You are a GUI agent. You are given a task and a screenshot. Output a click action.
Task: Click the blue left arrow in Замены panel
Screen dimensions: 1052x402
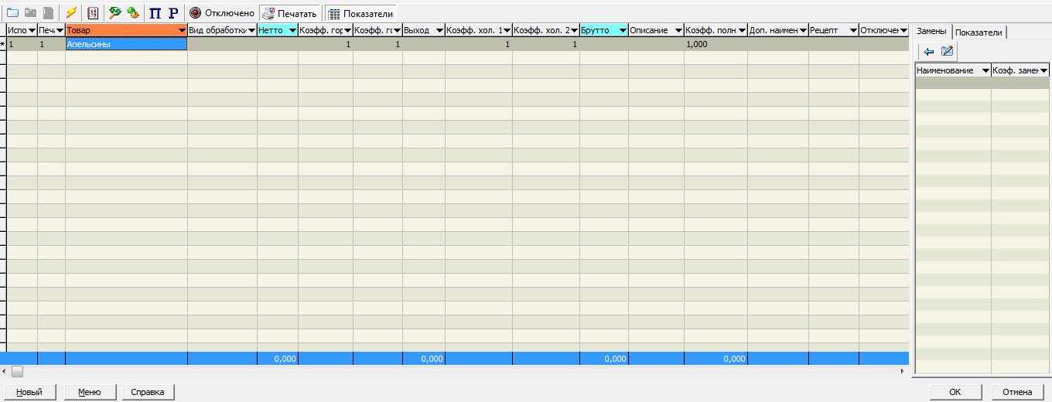click(x=929, y=52)
